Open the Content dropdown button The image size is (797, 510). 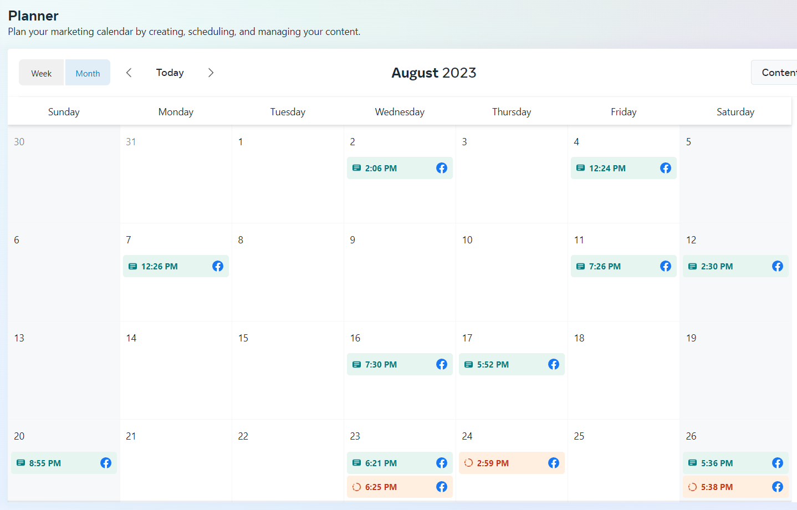coord(775,73)
